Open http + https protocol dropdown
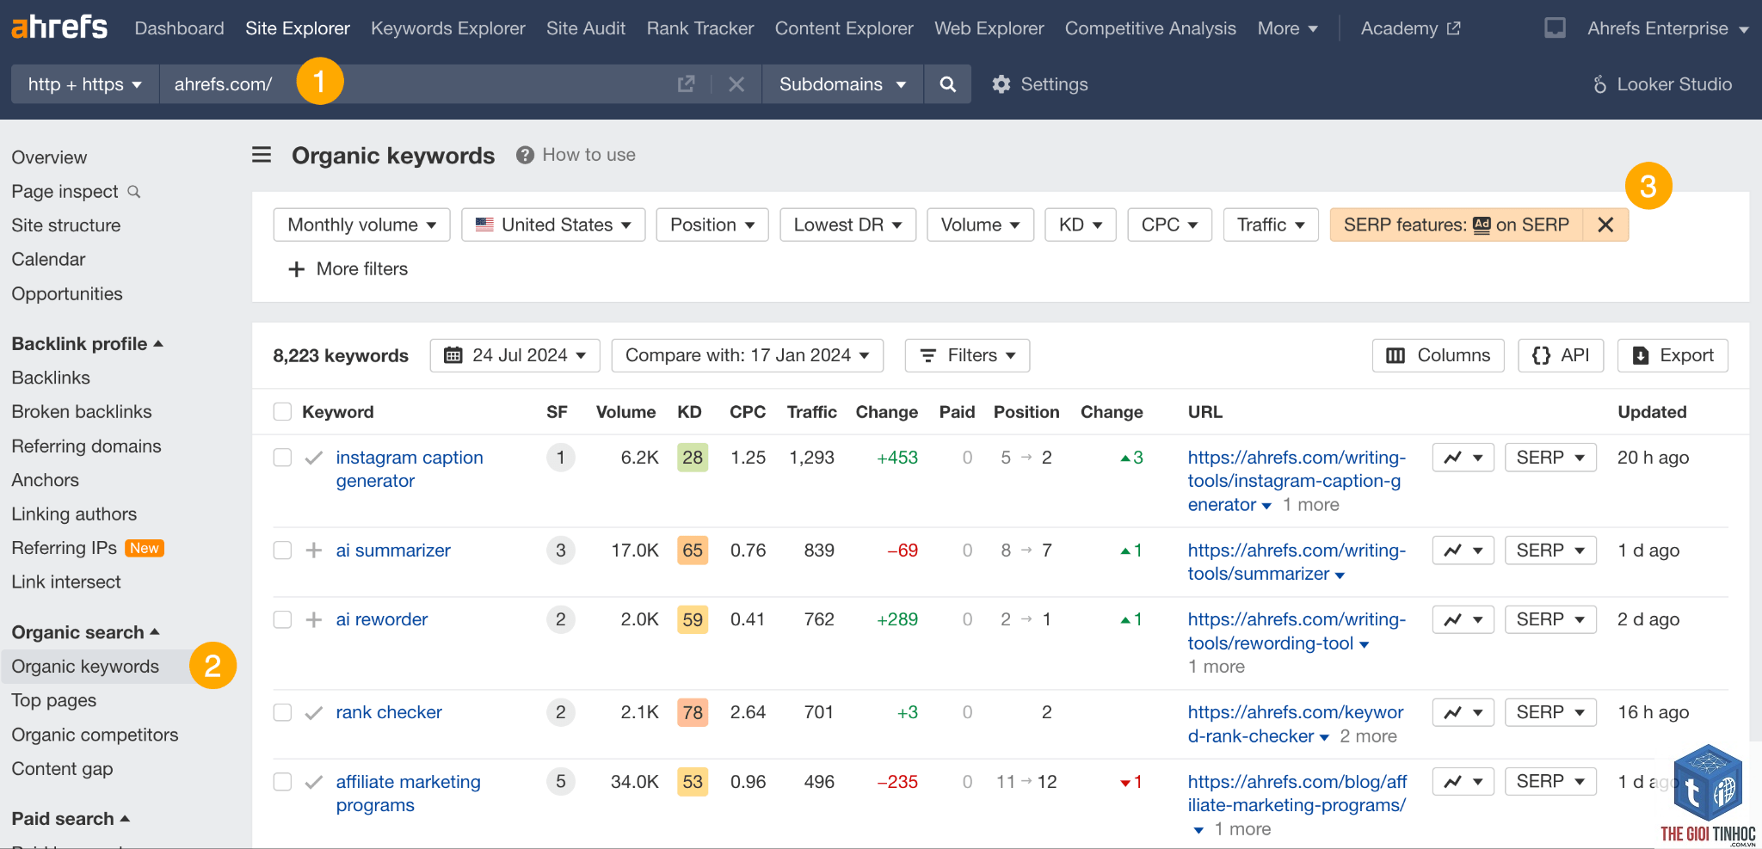This screenshot has width=1762, height=849. (85, 84)
